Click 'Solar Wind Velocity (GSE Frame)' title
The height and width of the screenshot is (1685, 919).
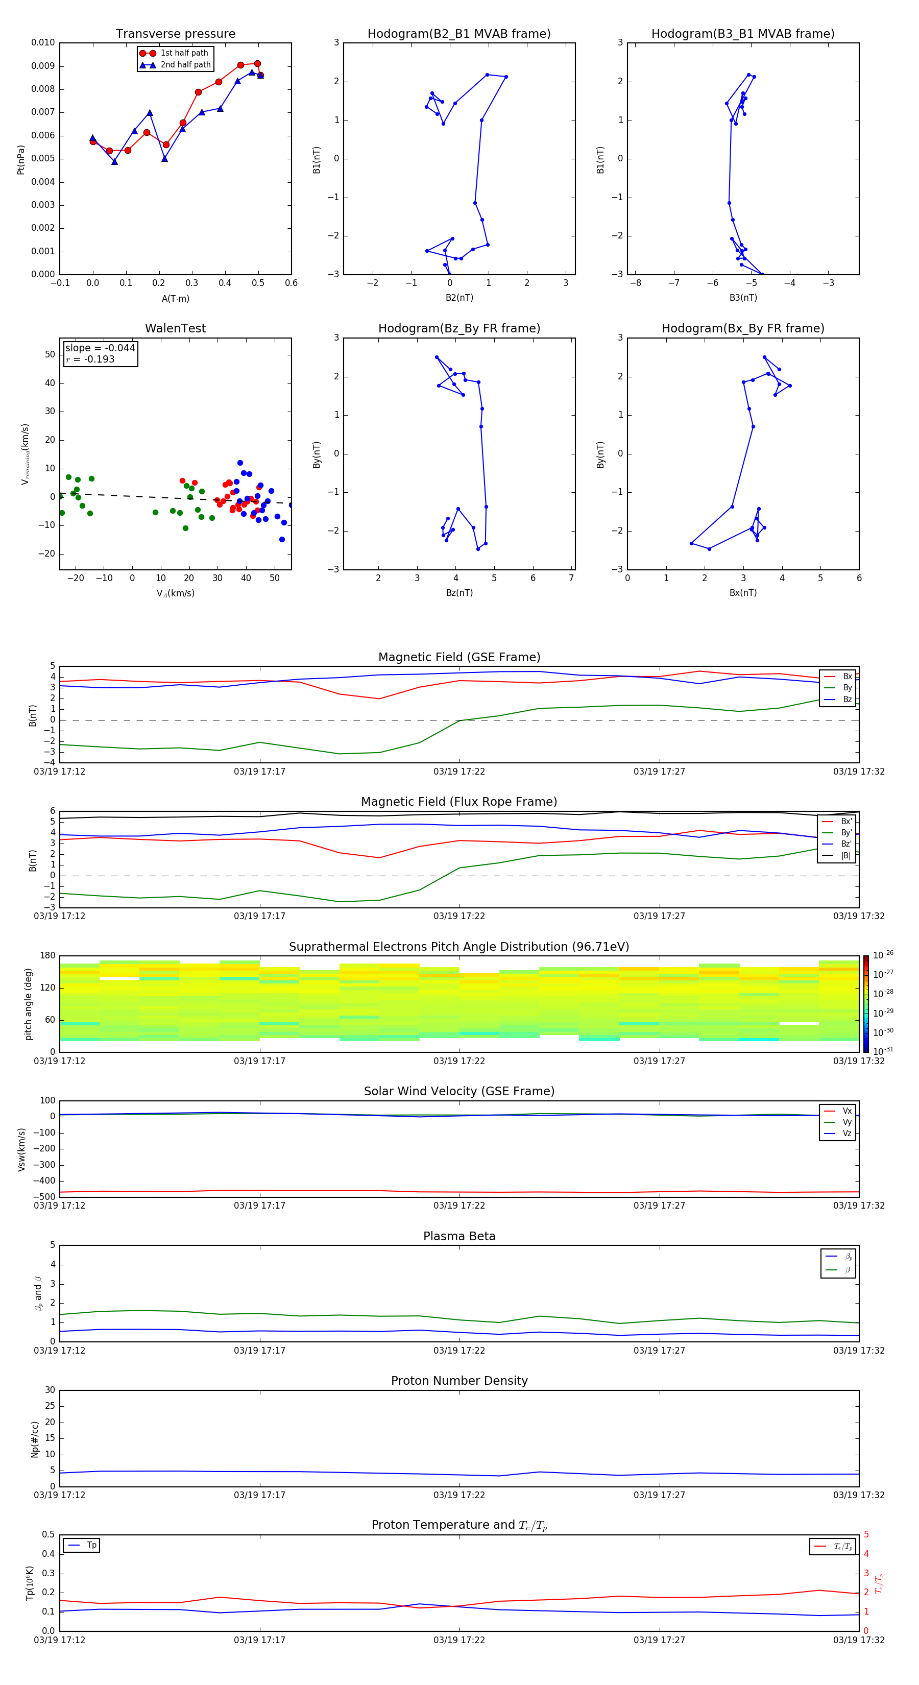coord(459,1092)
